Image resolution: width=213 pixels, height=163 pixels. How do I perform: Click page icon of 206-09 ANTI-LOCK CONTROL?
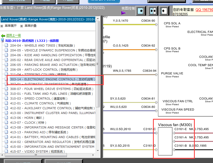(x=6, y=69)
